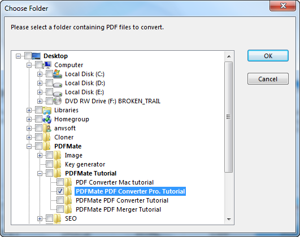Enable the Libraries checkbox
300x237 pixels.
(x=38, y=110)
